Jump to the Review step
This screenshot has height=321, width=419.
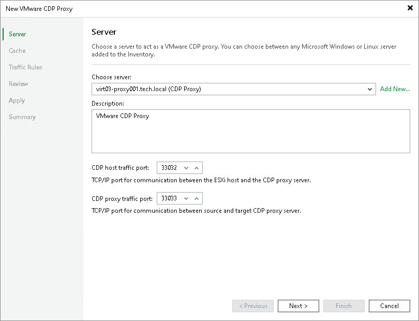(19, 84)
